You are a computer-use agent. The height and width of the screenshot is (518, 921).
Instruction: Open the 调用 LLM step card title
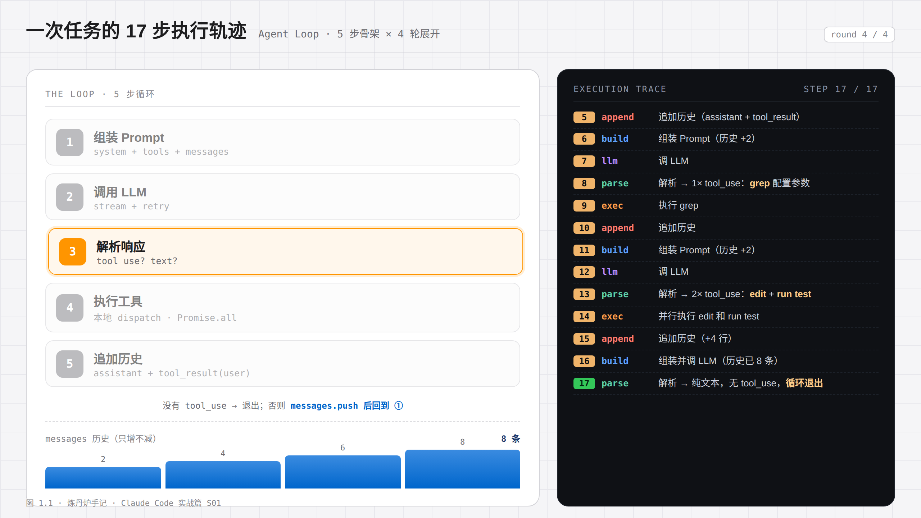pyautogui.click(x=120, y=192)
